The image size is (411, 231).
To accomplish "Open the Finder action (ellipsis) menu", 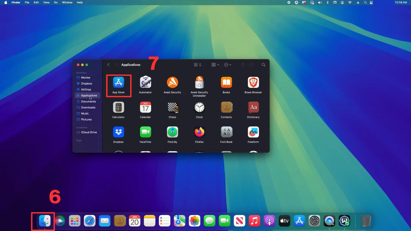I will pyautogui.click(x=228, y=65).
